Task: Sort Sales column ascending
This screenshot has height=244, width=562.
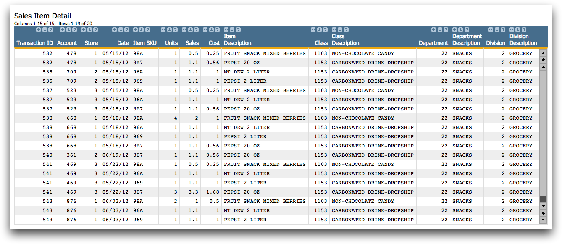Action: click(x=184, y=30)
